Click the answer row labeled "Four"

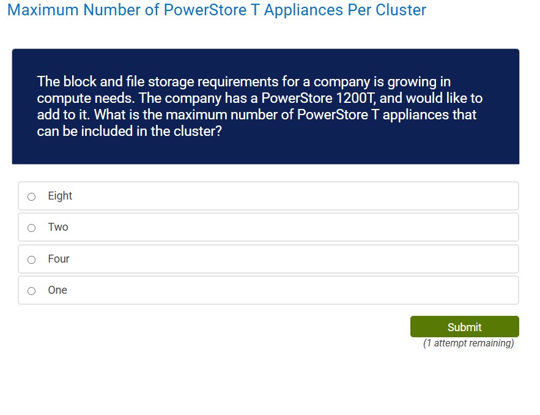tap(267, 259)
